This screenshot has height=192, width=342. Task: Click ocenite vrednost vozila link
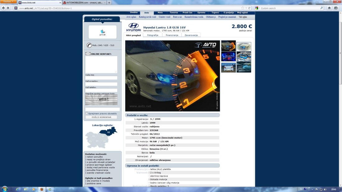[98, 173]
